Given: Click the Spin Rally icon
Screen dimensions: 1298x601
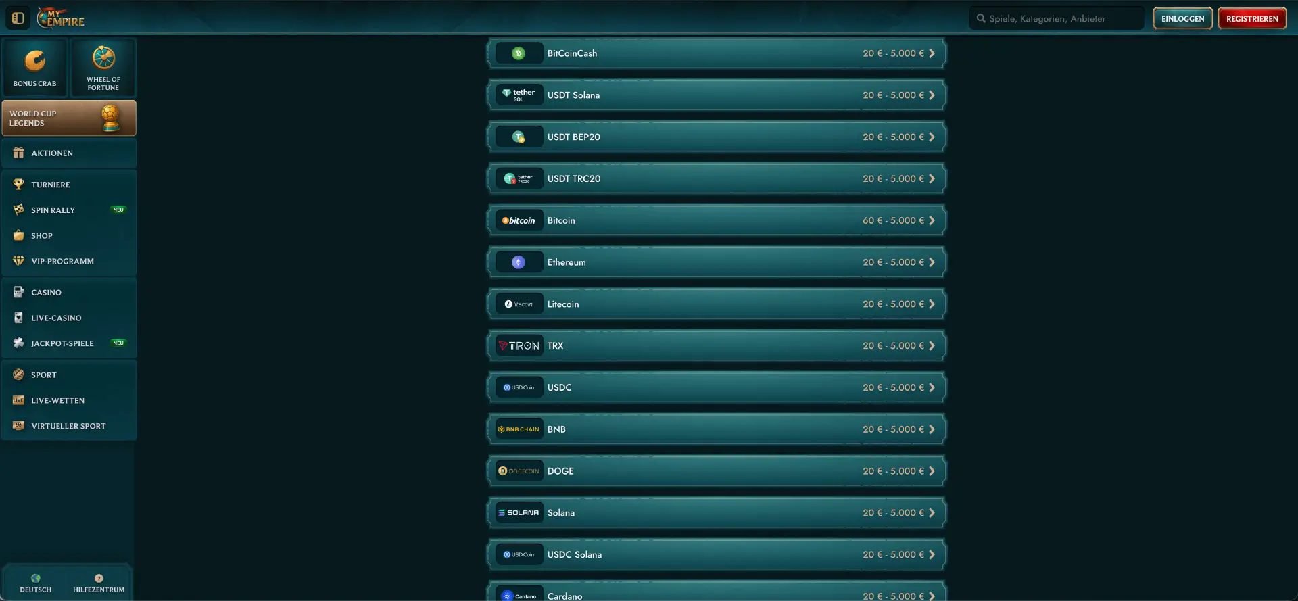Looking at the screenshot, I should click(x=19, y=210).
